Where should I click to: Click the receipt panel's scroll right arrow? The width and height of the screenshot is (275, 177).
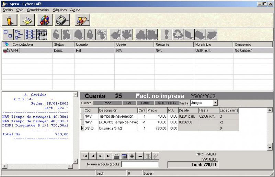pos(70,166)
